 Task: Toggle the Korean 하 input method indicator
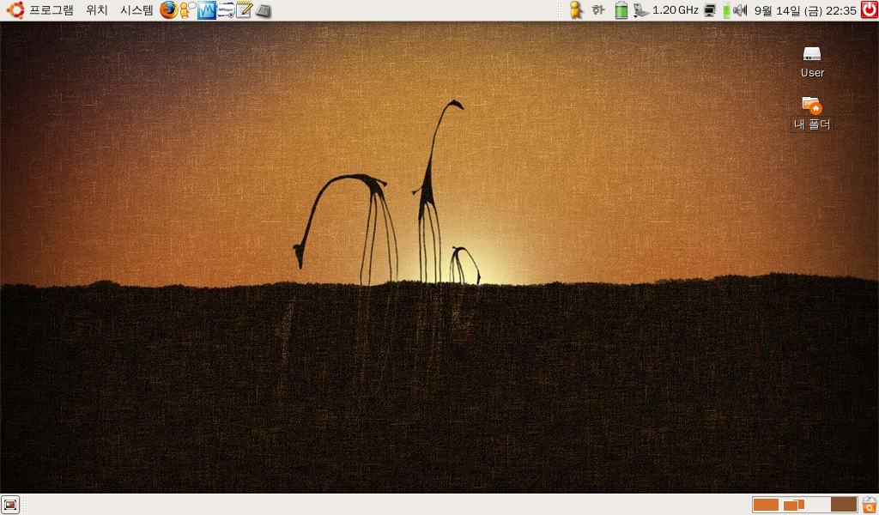[x=598, y=10]
